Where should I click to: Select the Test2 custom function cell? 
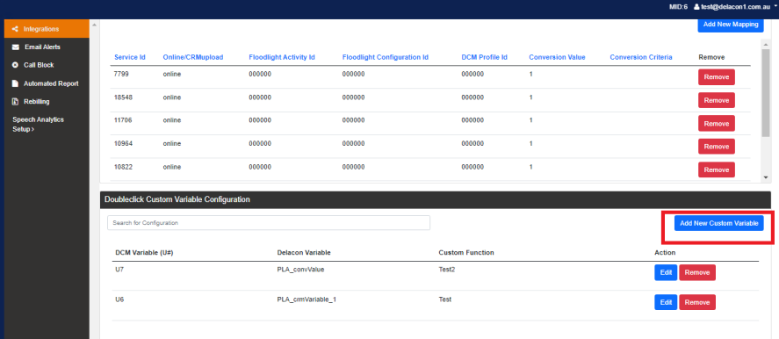click(x=447, y=270)
